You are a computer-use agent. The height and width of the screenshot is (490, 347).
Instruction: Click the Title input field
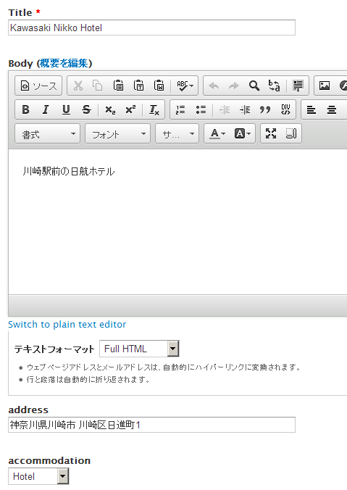tap(152, 28)
